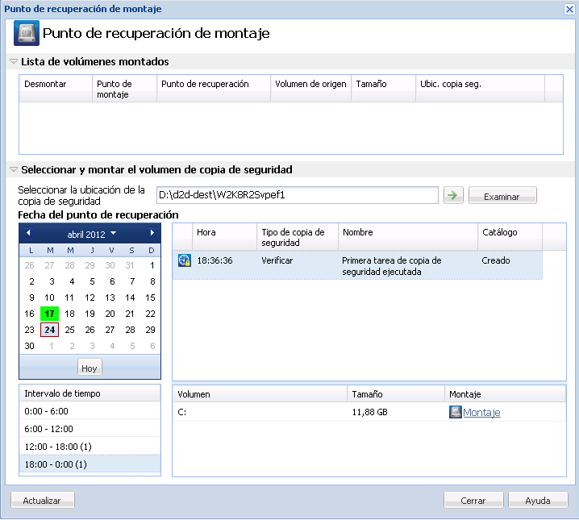Click the Cerrar button
This screenshot has height=520, width=579.
click(x=473, y=501)
